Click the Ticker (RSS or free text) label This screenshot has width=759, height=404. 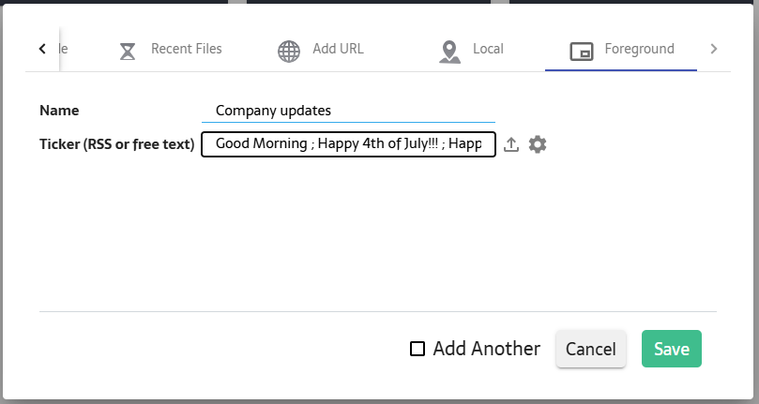tap(116, 144)
